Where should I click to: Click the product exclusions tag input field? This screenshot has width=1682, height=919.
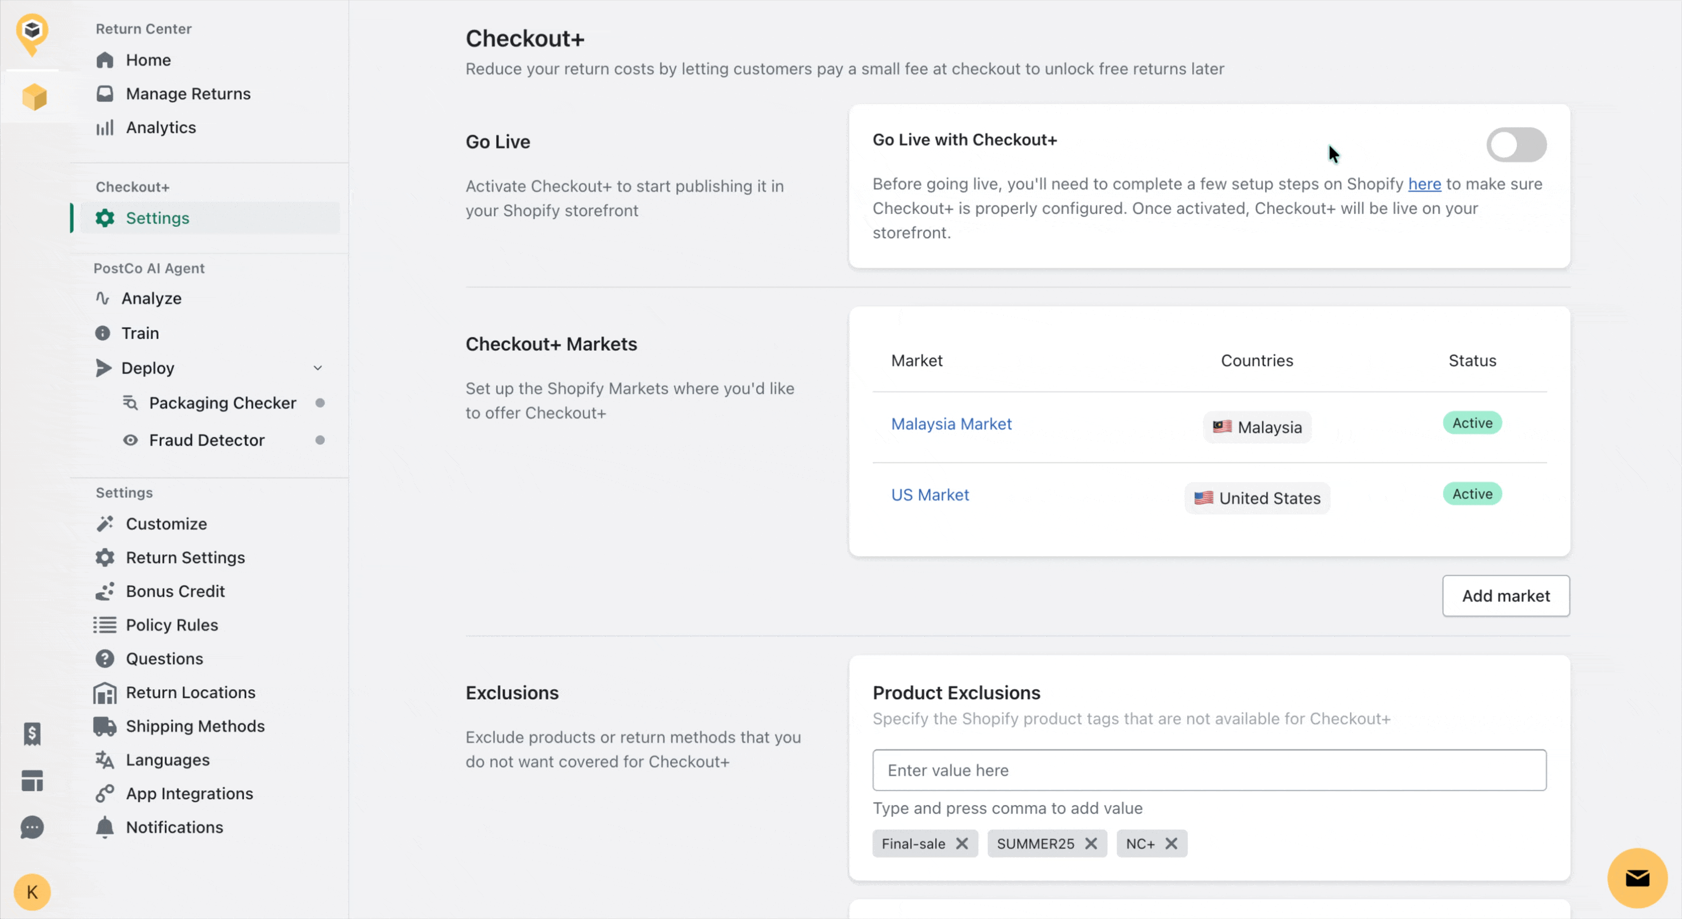pyautogui.click(x=1209, y=770)
